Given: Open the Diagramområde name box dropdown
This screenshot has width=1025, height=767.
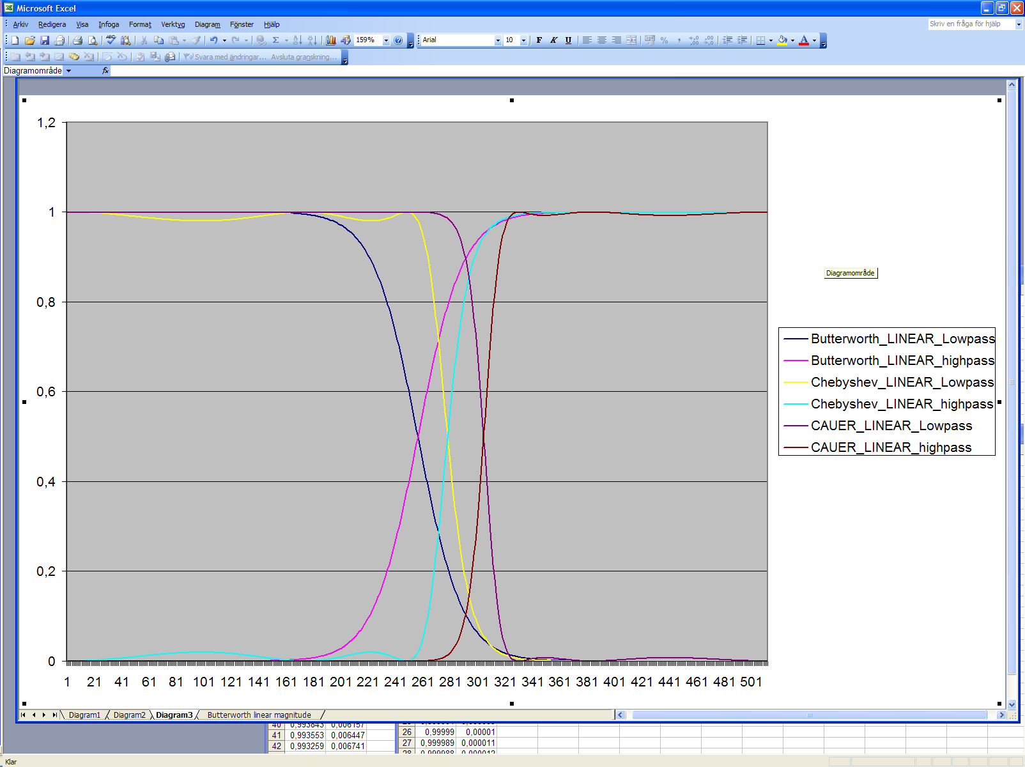Looking at the screenshot, I should coord(68,71).
